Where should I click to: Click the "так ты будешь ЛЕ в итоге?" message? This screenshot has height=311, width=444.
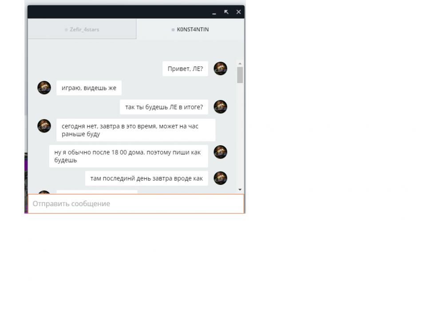pyautogui.click(x=164, y=107)
